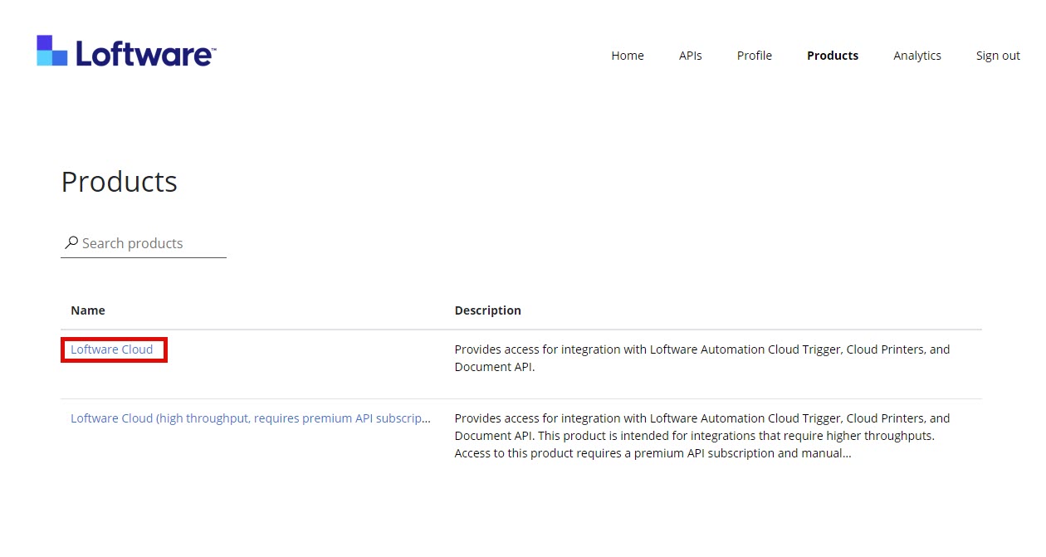The image size is (1046, 557).
Task: Click the Loftware blue squares logo icon
Action: click(x=51, y=51)
